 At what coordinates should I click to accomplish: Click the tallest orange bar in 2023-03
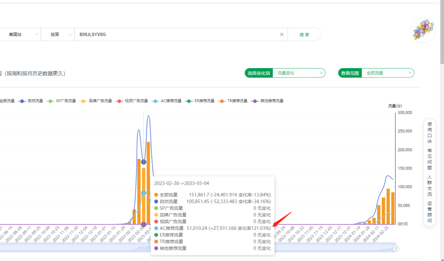pos(148,183)
